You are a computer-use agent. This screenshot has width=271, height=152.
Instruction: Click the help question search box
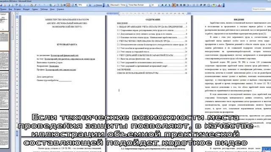[261, 9]
